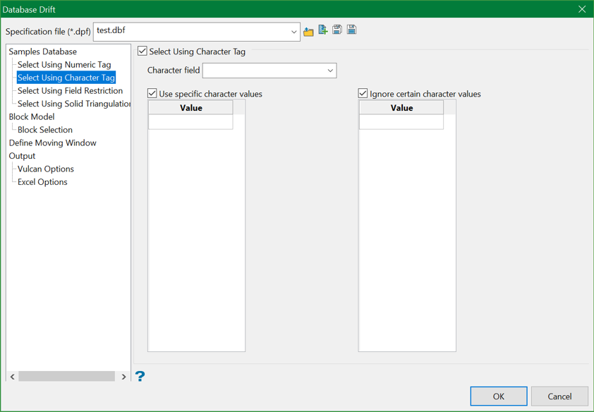
Task: Open the Vulcan Options page
Action: [45, 169]
